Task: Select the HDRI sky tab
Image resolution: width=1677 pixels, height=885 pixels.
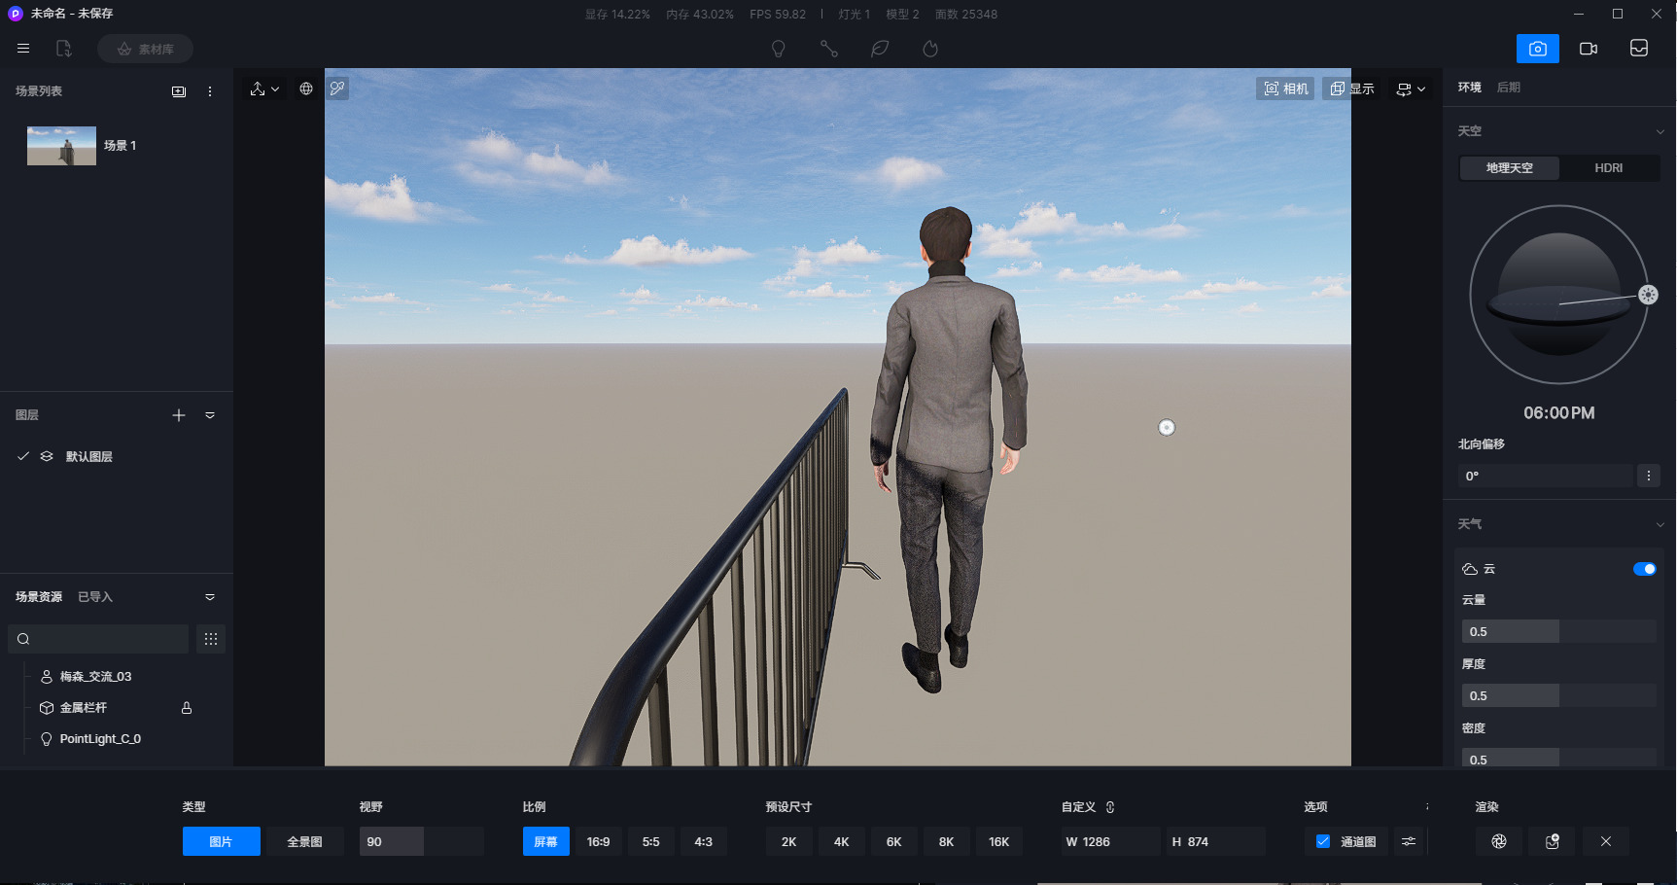Action: [1608, 168]
